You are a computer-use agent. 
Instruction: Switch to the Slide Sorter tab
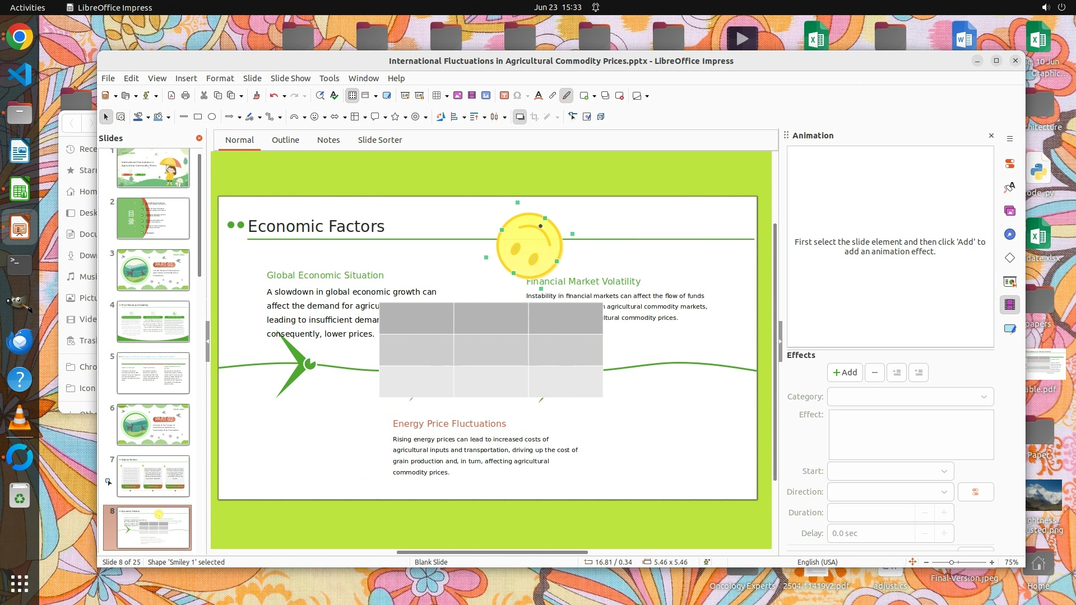pos(379,140)
